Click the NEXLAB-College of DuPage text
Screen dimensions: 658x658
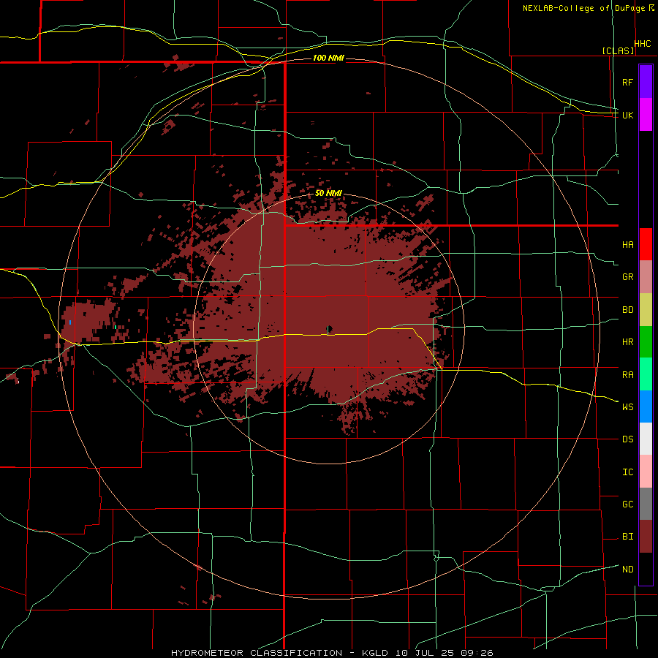pos(584,8)
